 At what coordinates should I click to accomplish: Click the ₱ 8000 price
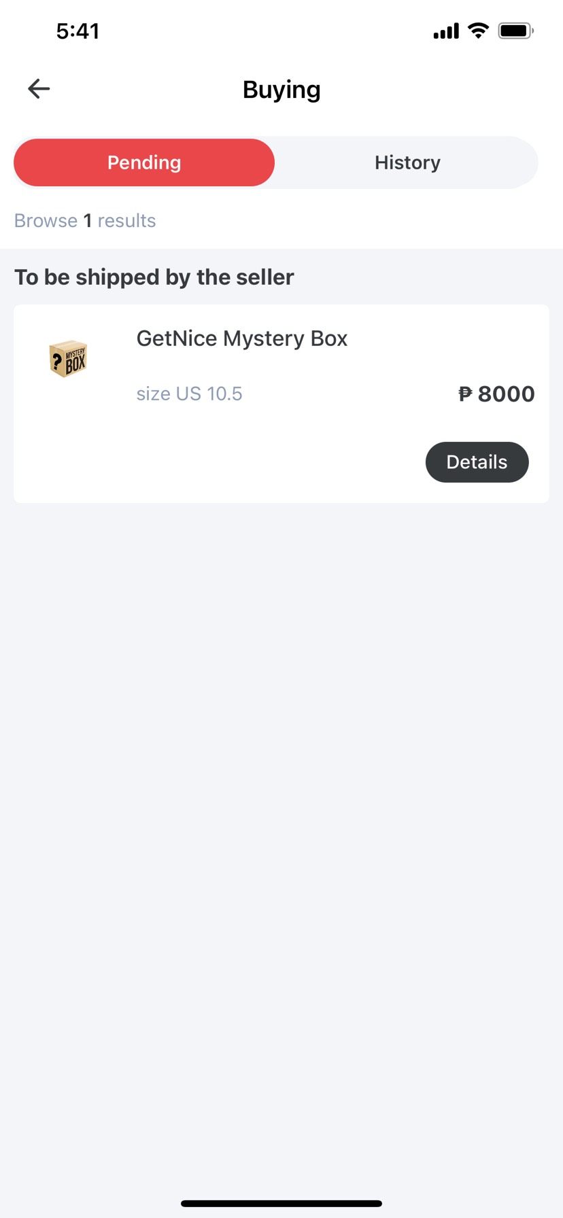click(496, 394)
